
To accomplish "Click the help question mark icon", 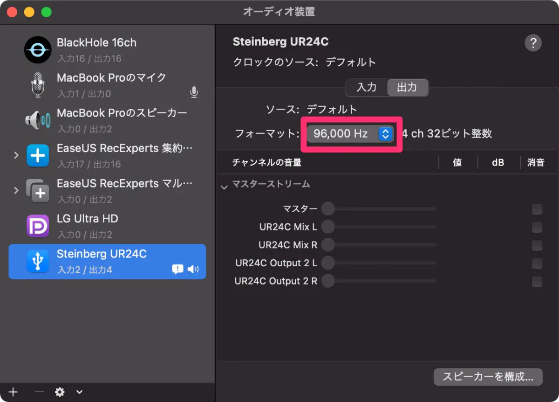I will [533, 43].
